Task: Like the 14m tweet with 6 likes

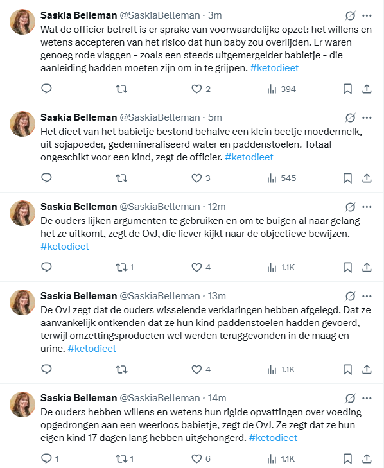Action: (x=201, y=458)
